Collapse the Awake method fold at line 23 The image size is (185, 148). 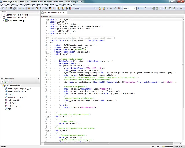tap(48, 54)
